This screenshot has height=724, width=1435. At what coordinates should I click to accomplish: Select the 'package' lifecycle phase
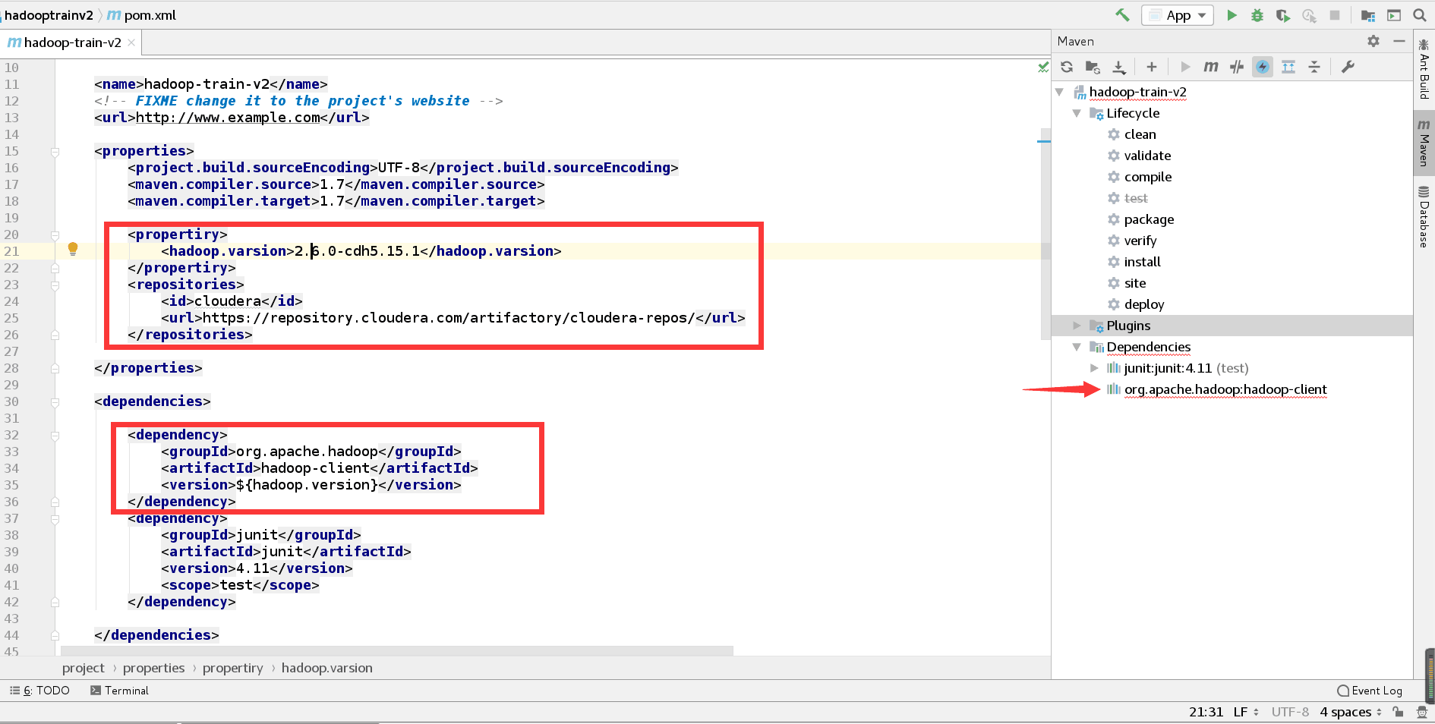point(1149,219)
